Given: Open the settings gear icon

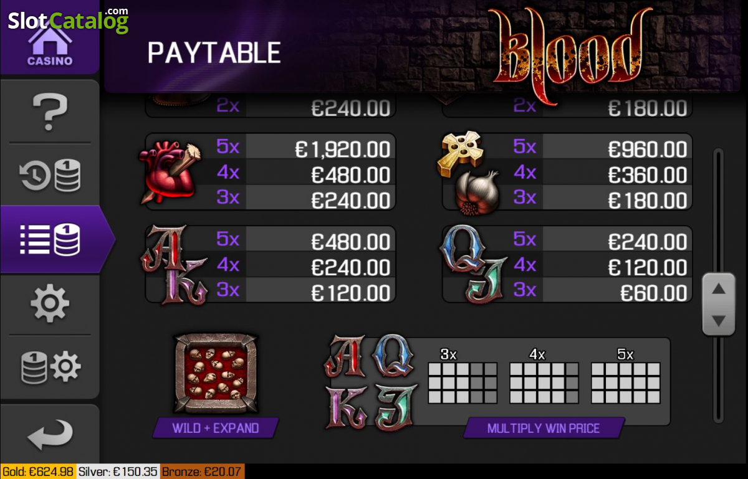Looking at the screenshot, I should 49,305.
